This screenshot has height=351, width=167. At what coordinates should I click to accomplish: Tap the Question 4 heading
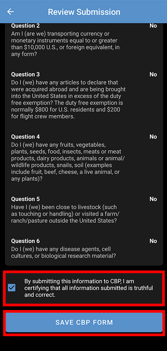point(25,136)
